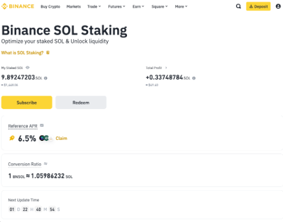Click the 1.05986232 SOL ratio value
The height and width of the screenshot is (222, 283).
pos(52,176)
